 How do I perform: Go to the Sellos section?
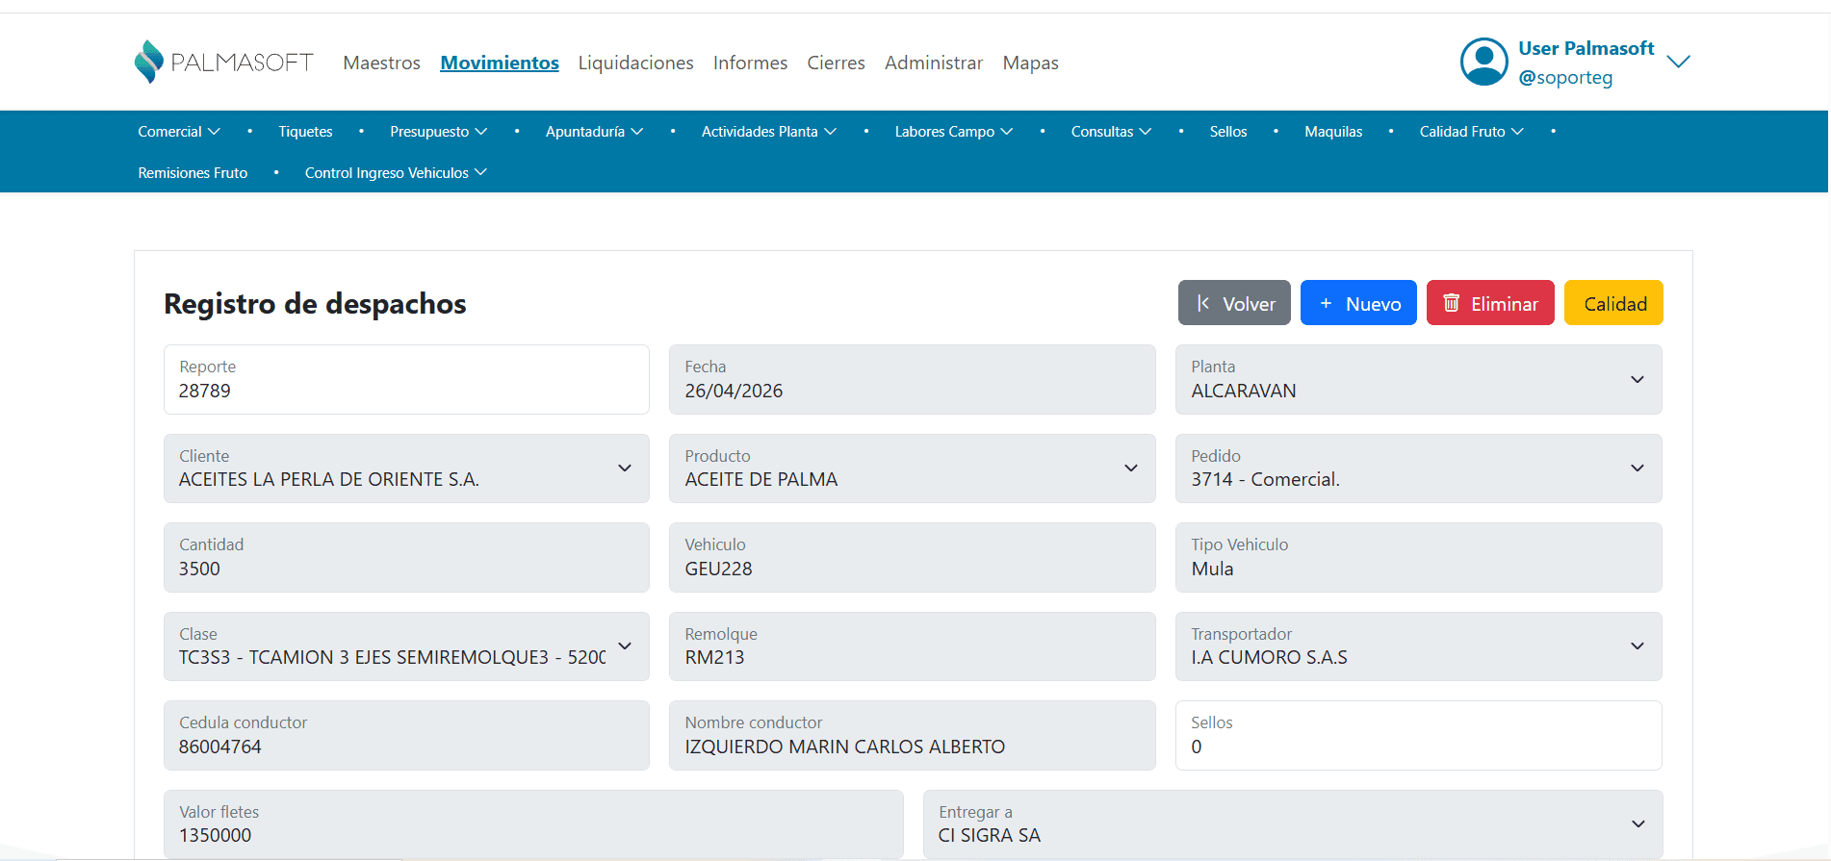[1227, 132]
